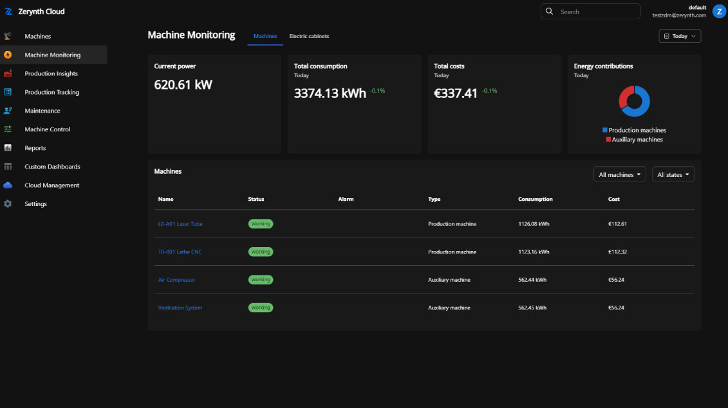
Task: Go to Reports page
Action: [53, 147]
